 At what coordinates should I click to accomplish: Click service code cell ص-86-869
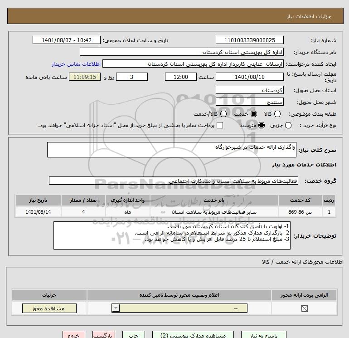300,212
